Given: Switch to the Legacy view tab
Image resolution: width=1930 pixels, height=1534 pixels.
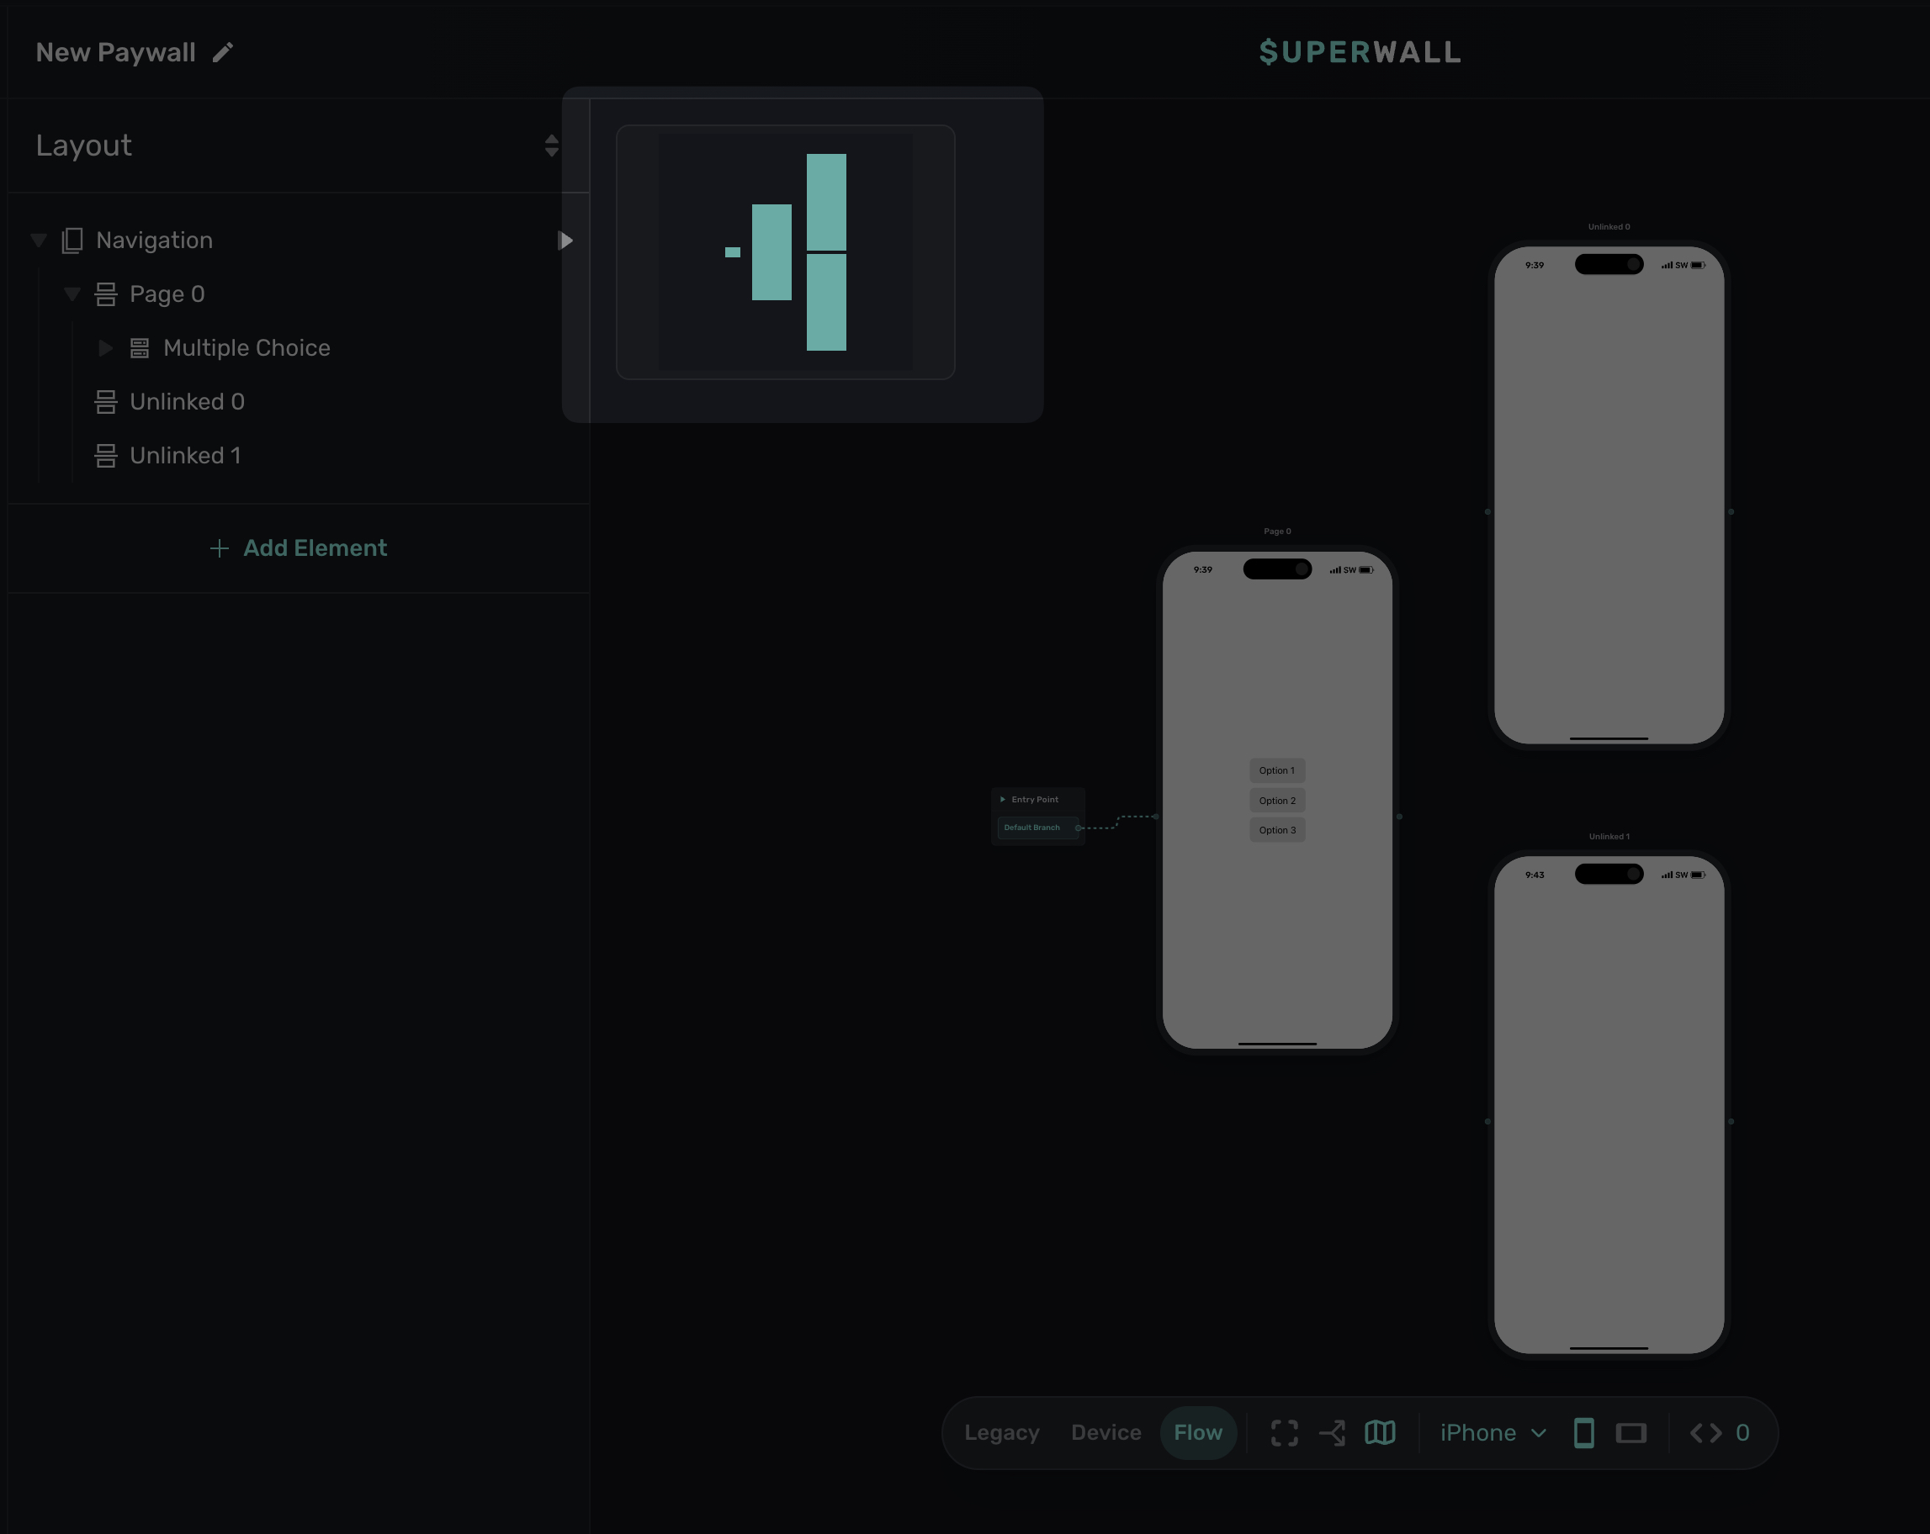Looking at the screenshot, I should point(1002,1433).
